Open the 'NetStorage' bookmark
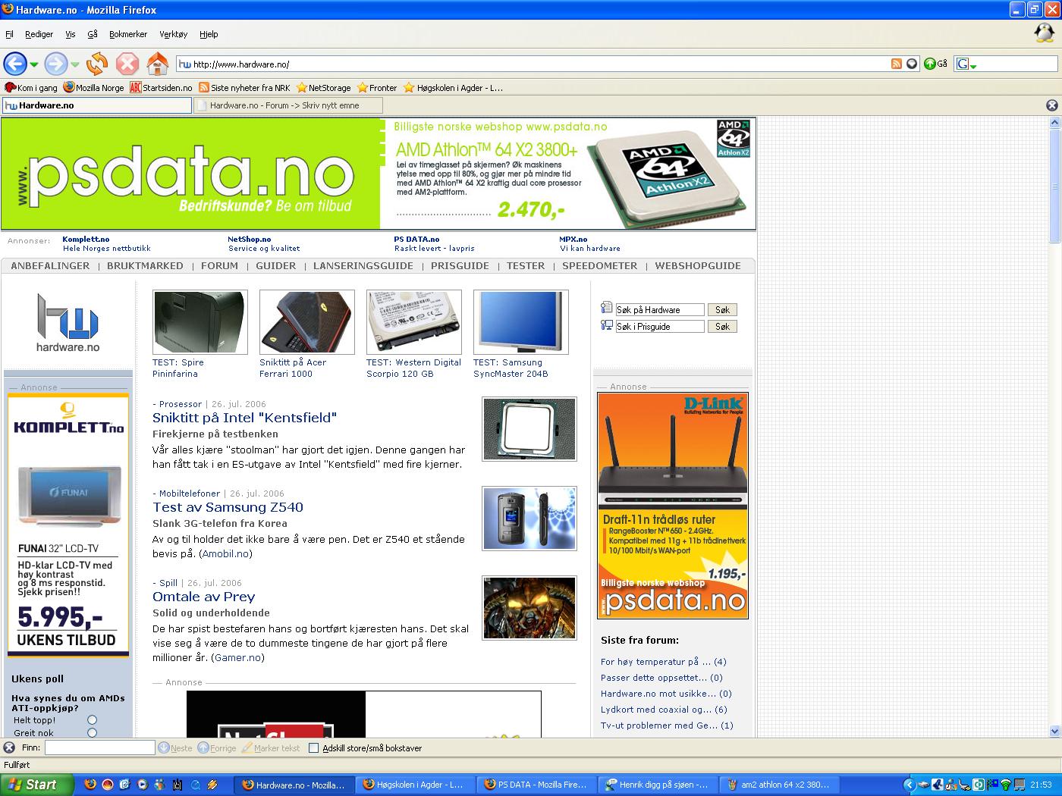This screenshot has height=796, width=1062. pos(324,87)
